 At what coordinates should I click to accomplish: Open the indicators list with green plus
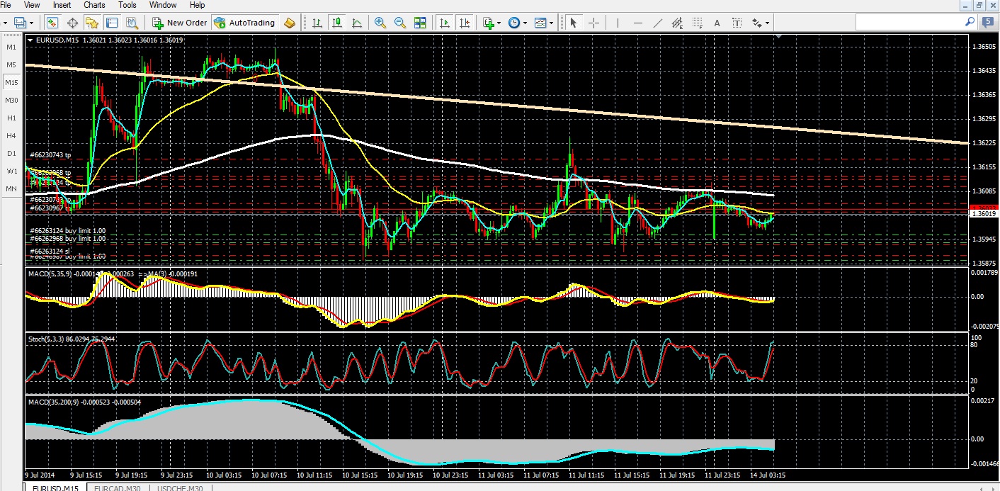[x=491, y=23]
